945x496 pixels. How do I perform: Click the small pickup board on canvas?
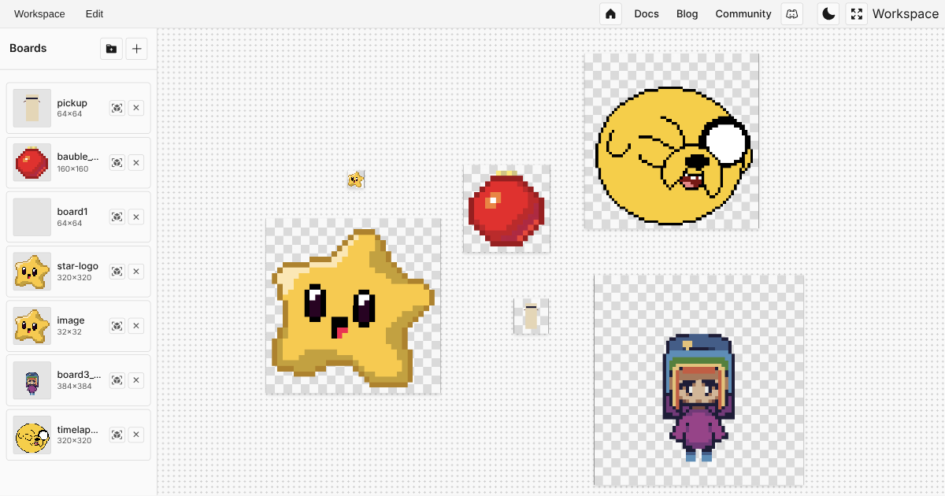click(x=531, y=316)
